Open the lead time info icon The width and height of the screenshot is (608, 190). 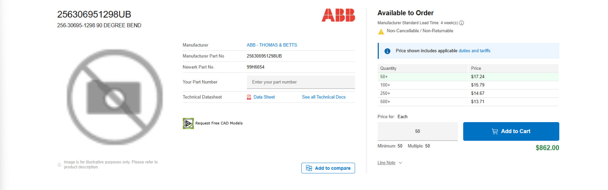[461, 23]
